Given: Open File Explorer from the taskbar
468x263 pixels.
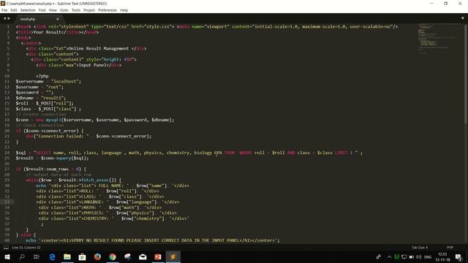Looking at the screenshot, I should pos(67,256).
